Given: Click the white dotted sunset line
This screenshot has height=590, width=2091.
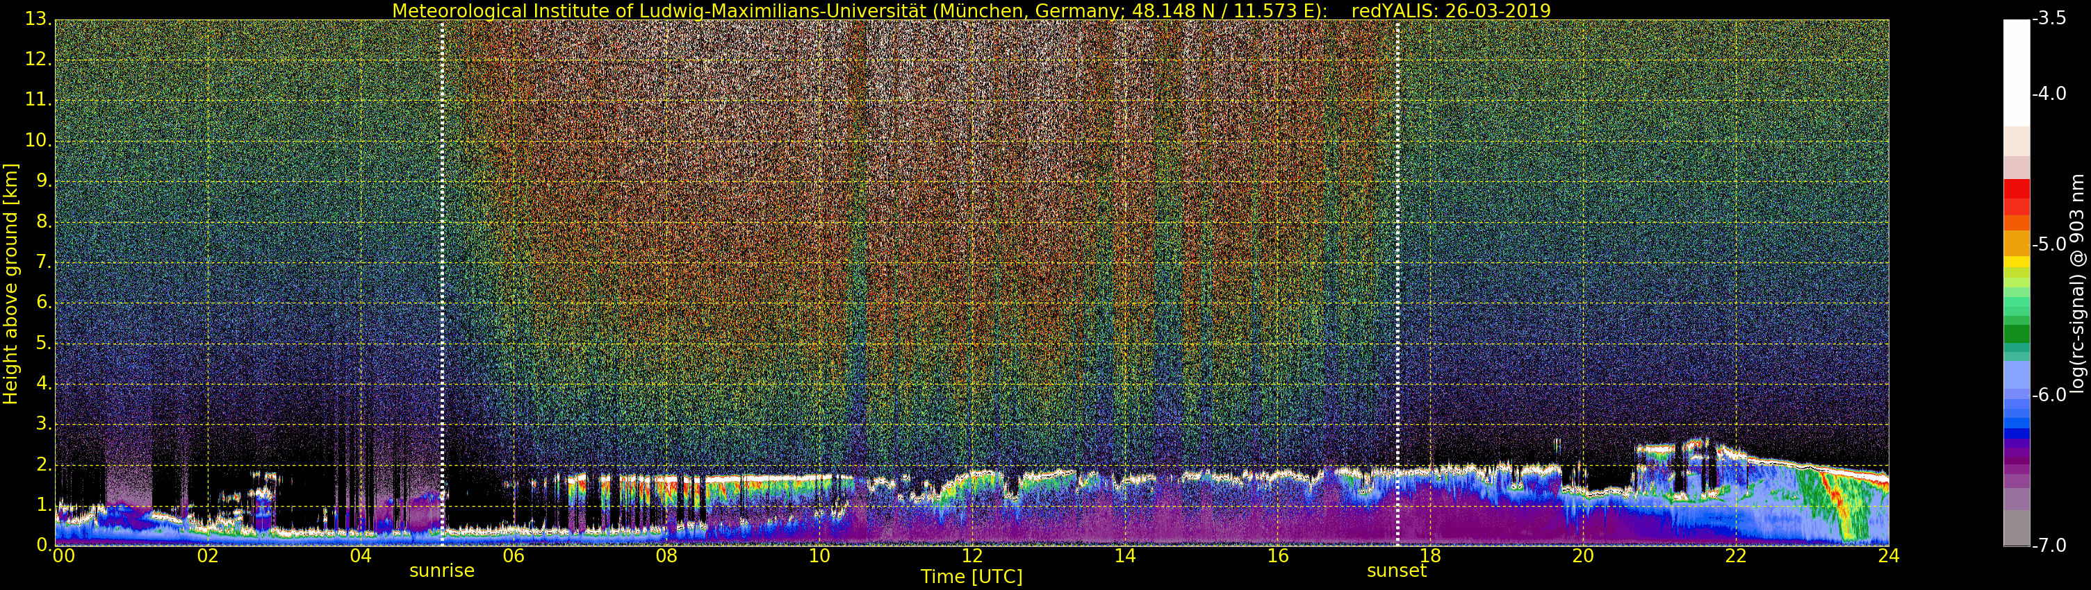Looking at the screenshot, I should [1397, 282].
